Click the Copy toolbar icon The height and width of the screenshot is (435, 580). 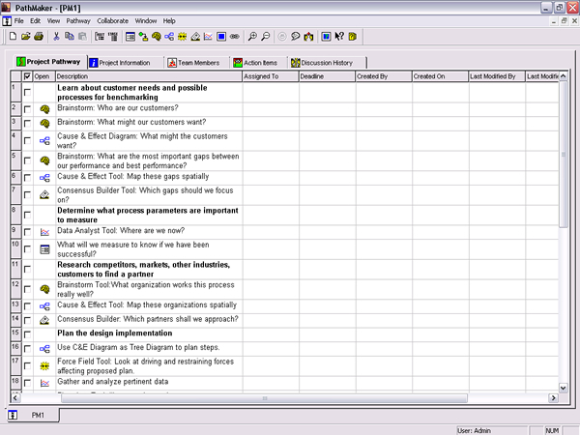(70, 37)
